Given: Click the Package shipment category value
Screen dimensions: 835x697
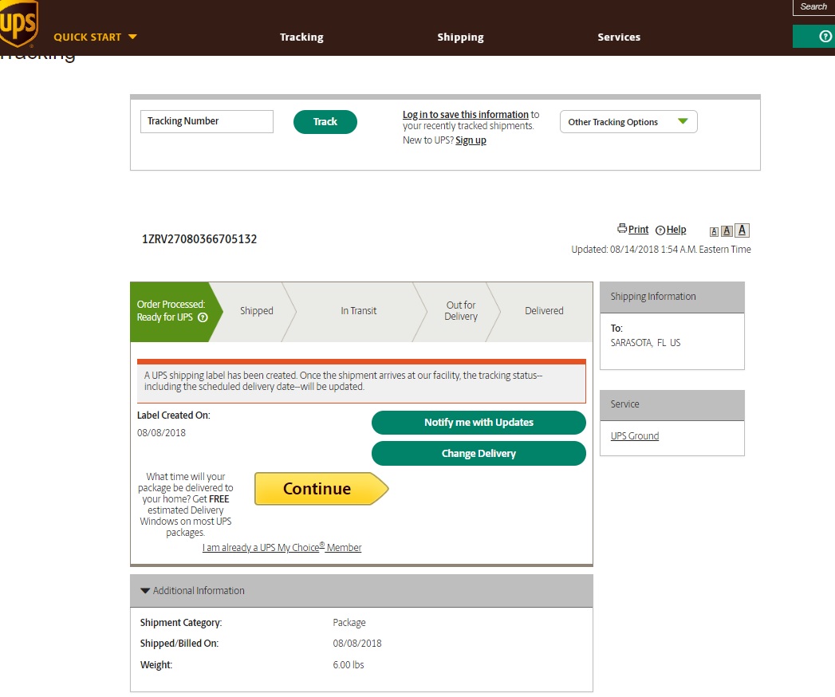Looking at the screenshot, I should click(349, 623).
